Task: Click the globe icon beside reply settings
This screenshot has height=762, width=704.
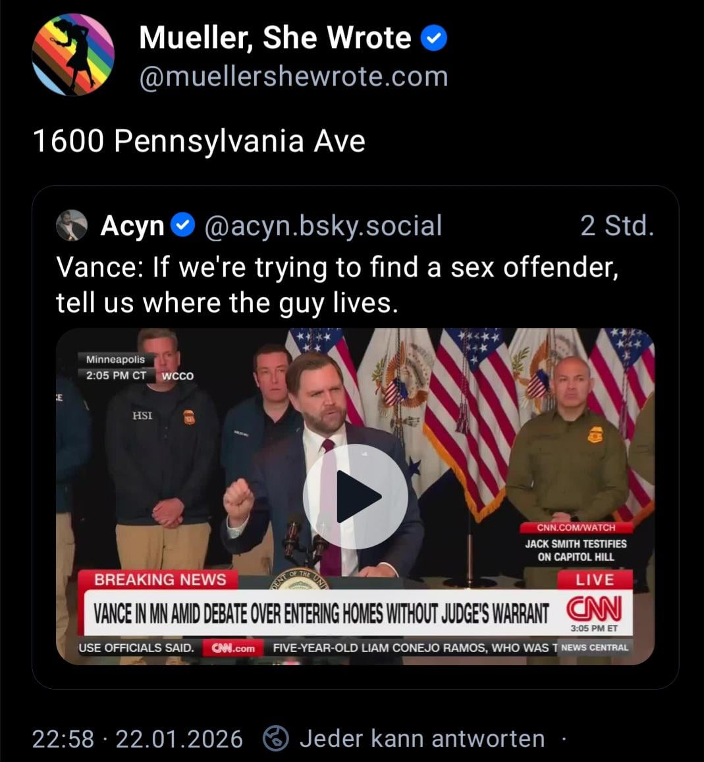Action: coord(276,738)
